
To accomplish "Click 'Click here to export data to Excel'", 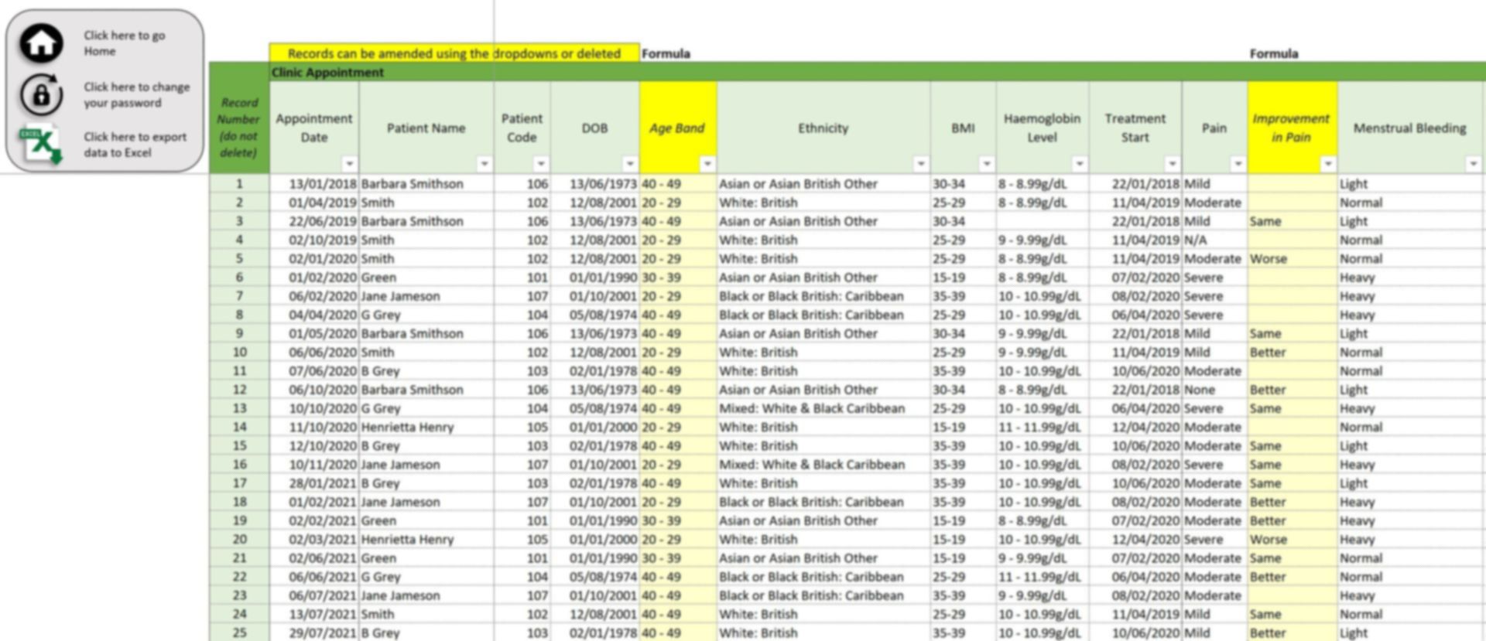I will coord(135,145).
